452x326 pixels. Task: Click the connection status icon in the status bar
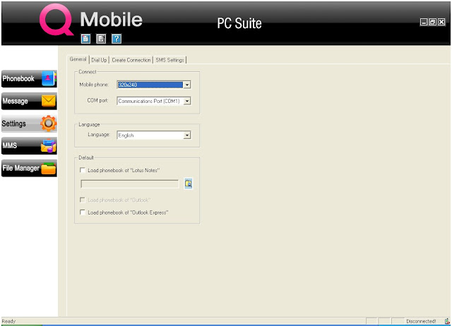pos(447,321)
